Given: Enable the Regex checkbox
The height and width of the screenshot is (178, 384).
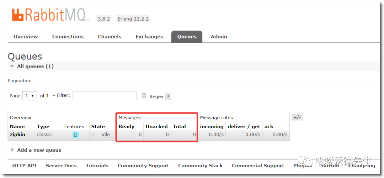Looking at the screenshot, I should pyautogui.click(x=144, y=96).
